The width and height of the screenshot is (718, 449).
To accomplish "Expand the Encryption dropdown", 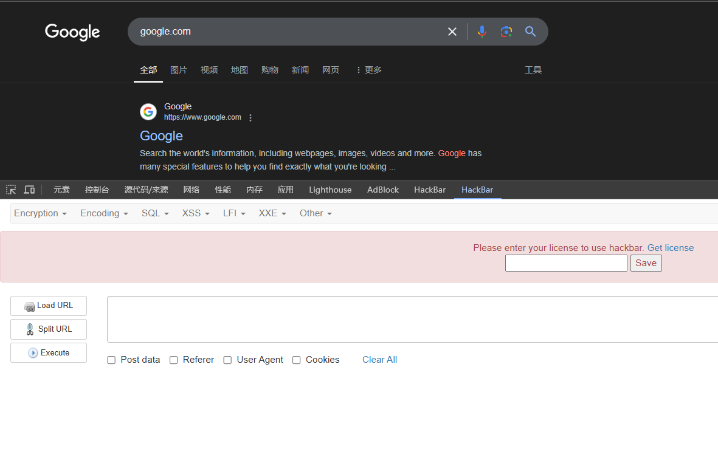I will pyautogui.click(x=40, y=213).
